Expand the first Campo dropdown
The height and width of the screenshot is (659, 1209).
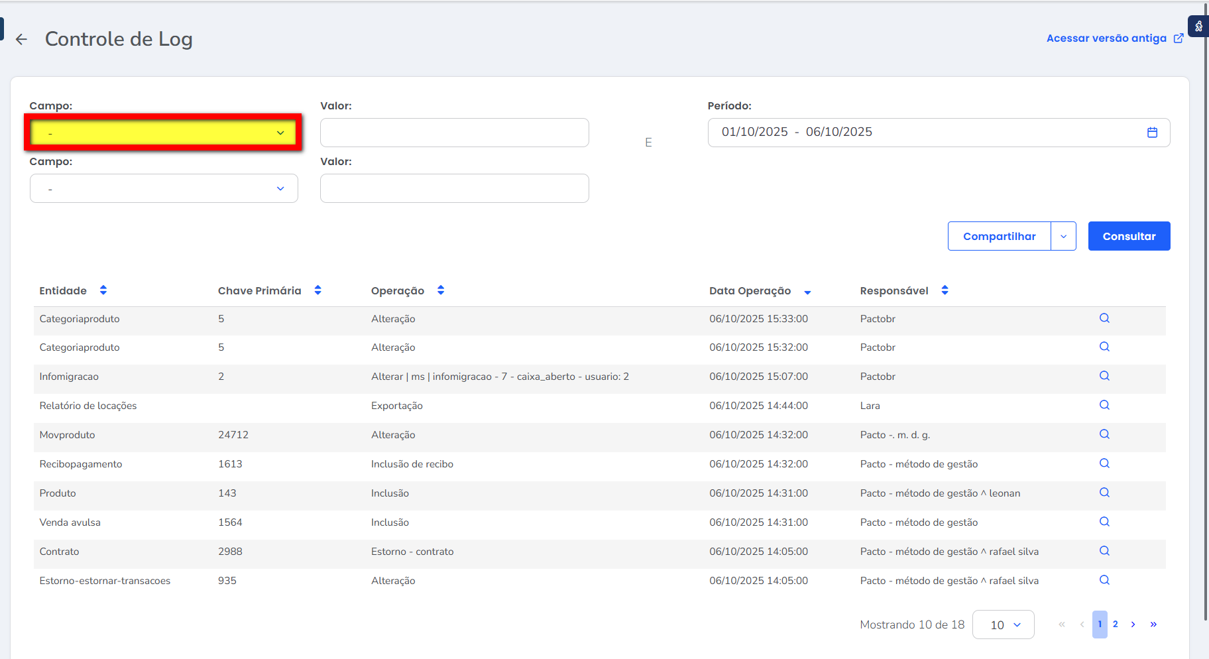click(x=164, y=133)
